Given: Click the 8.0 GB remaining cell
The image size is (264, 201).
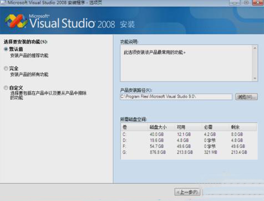Looking at the screenshot, I should (237, 134).
